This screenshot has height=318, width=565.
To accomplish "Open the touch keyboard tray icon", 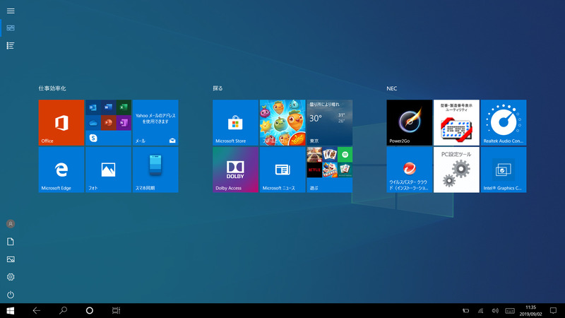I will click(x=510, y=311).
